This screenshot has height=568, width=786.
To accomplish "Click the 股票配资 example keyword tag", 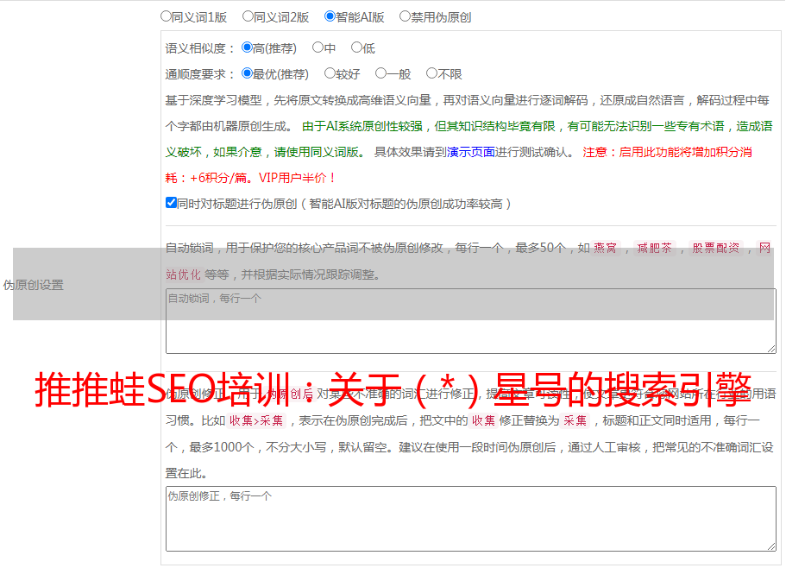I will (716, 248).
